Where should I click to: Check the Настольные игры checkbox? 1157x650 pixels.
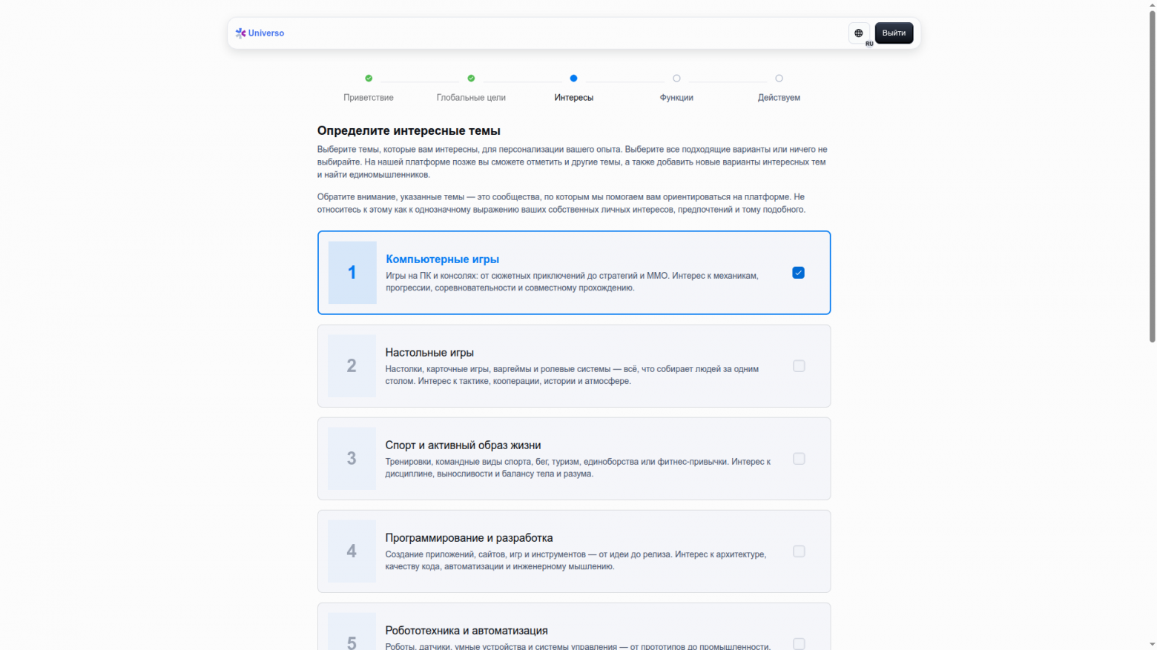pos(798,366)
